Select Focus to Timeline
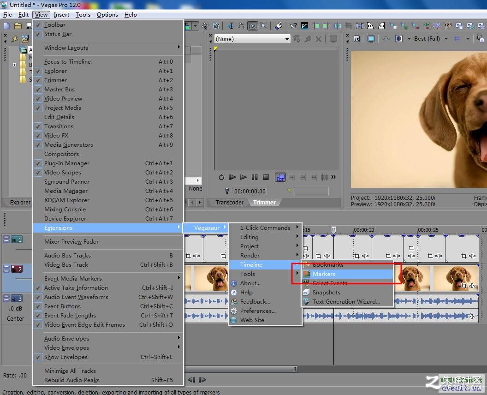The image size is (487, 395). 108,62
